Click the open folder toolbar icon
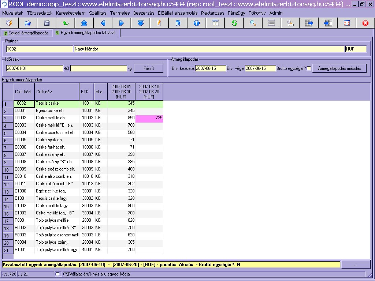Screen dimensions: 375x281 (x=28, y=23)
